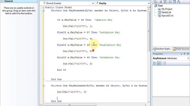Viewport: 190px width, 106px height.
Task: Click the Categorized view icon in Properties
Action: 155,63
